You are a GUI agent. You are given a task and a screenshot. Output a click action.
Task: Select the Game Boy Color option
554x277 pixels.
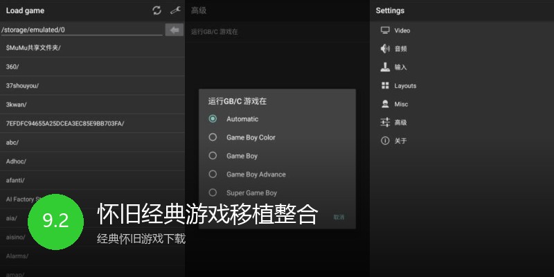[213, 137]
